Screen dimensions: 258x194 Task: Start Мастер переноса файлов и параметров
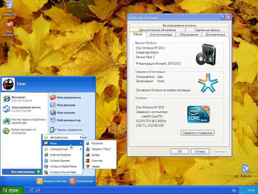click(x=24, y=121)
